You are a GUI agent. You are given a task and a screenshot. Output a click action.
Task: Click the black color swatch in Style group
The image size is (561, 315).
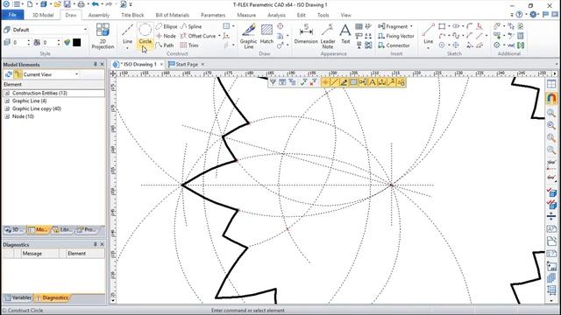(76, 43)
